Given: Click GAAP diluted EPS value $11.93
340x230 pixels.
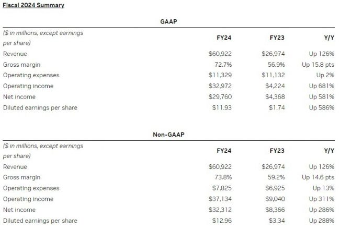Looking at the screenshot, I should click(222, 107).
